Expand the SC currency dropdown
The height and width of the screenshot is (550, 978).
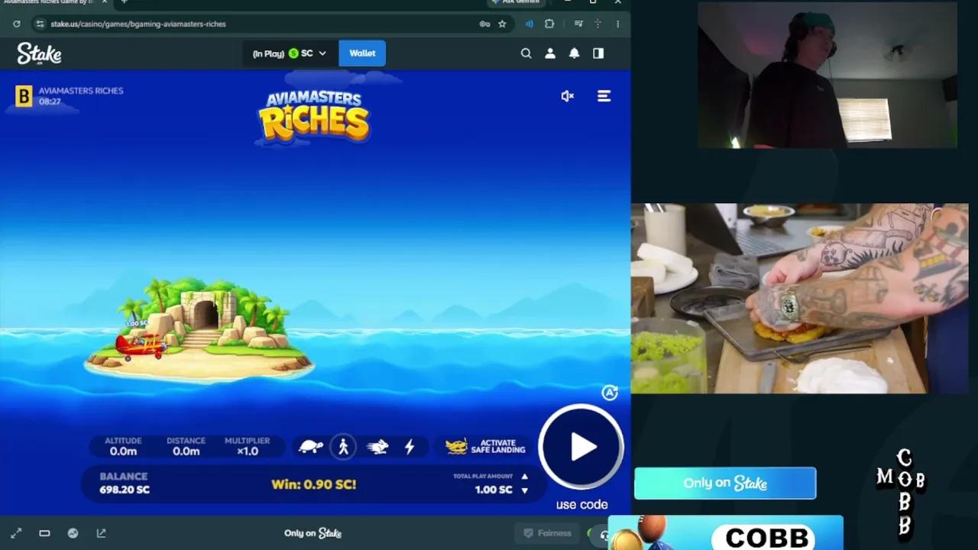[x=290, y=53]
